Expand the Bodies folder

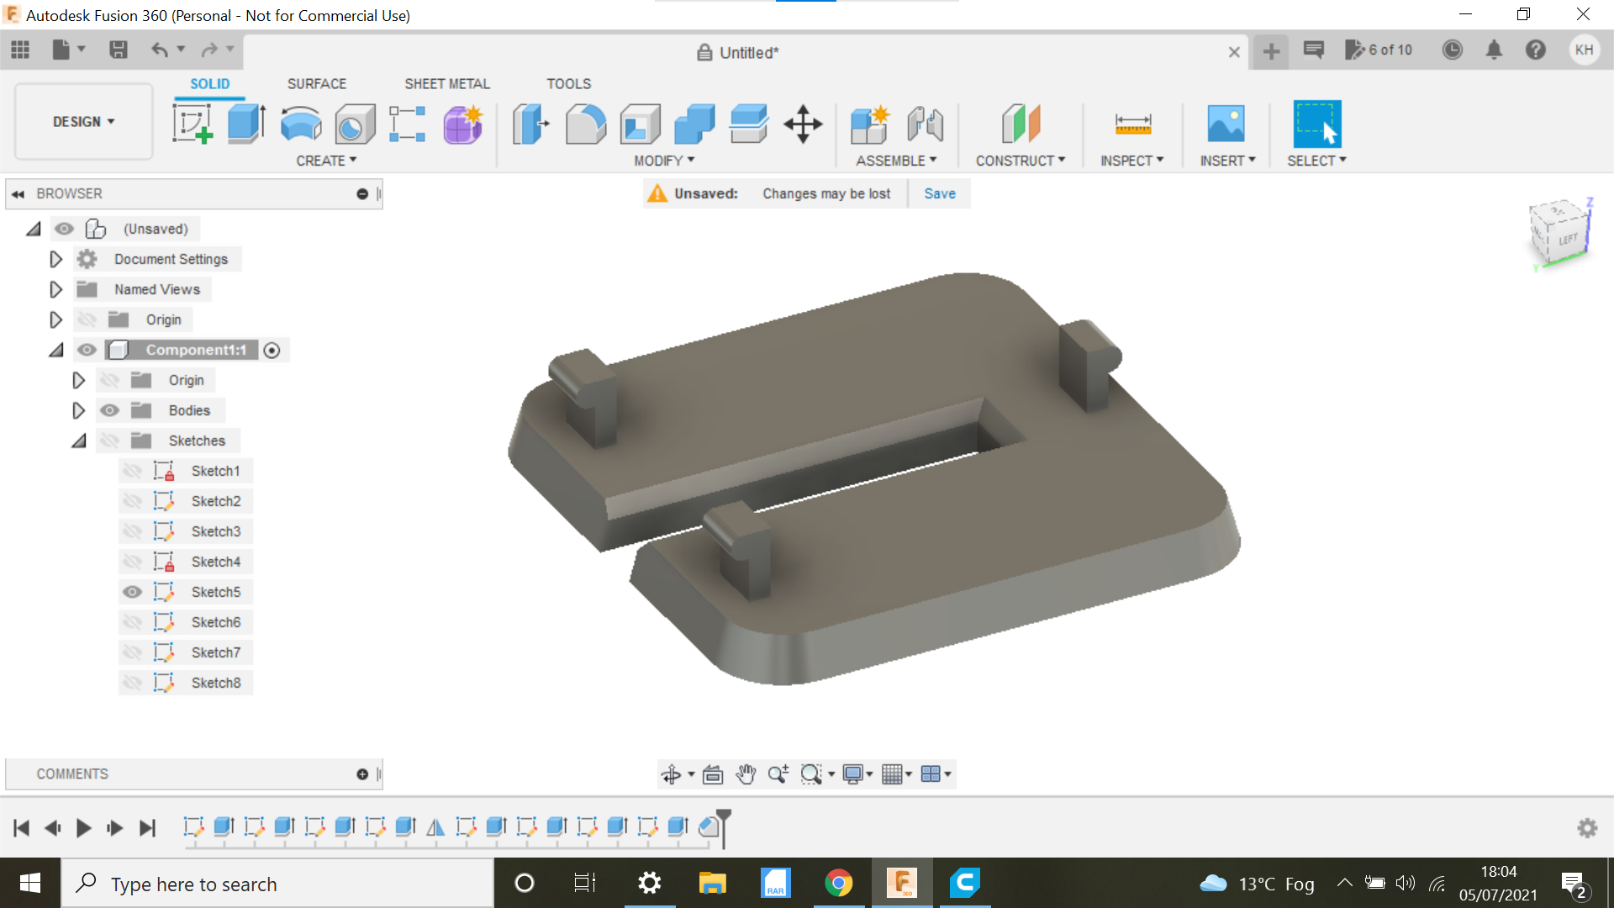click(x=78, y=410)
